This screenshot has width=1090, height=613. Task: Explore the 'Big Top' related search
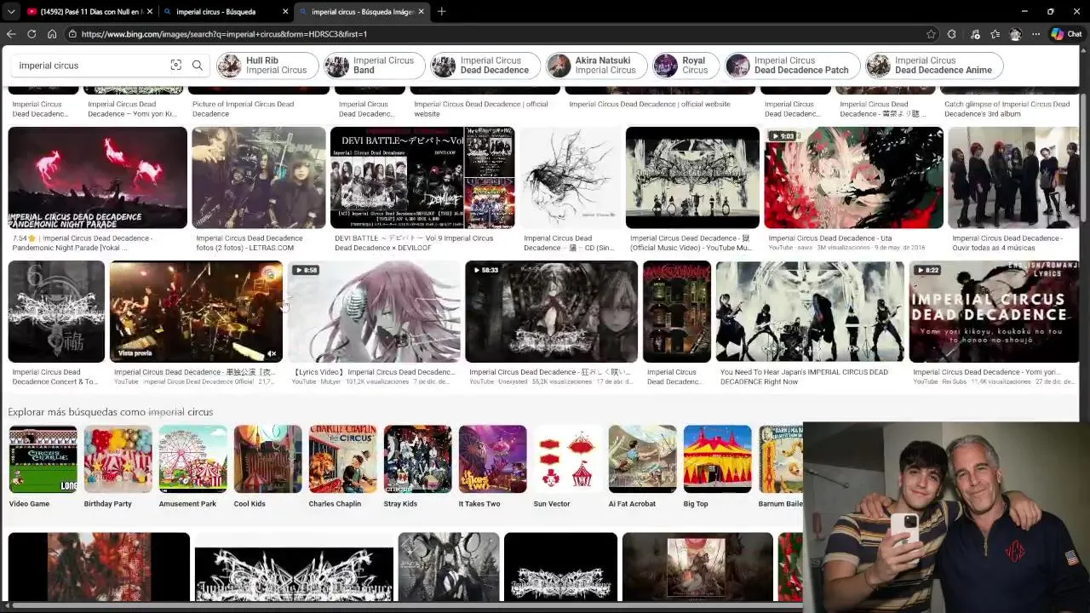(717, 467)
